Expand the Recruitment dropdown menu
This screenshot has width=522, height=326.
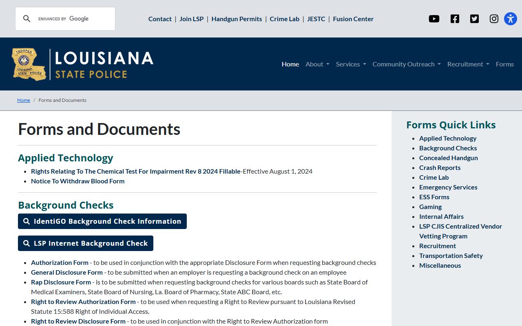point(468,64)
